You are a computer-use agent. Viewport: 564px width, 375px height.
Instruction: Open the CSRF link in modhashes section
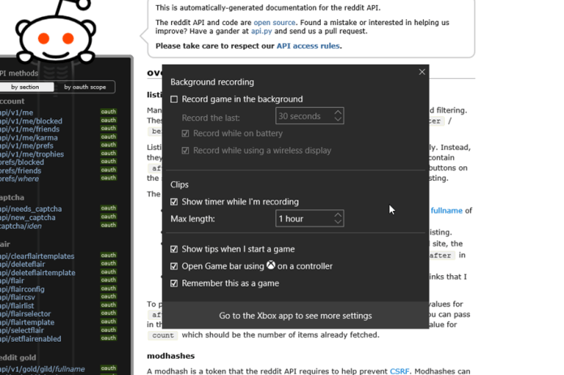click(x=399, y=371)
